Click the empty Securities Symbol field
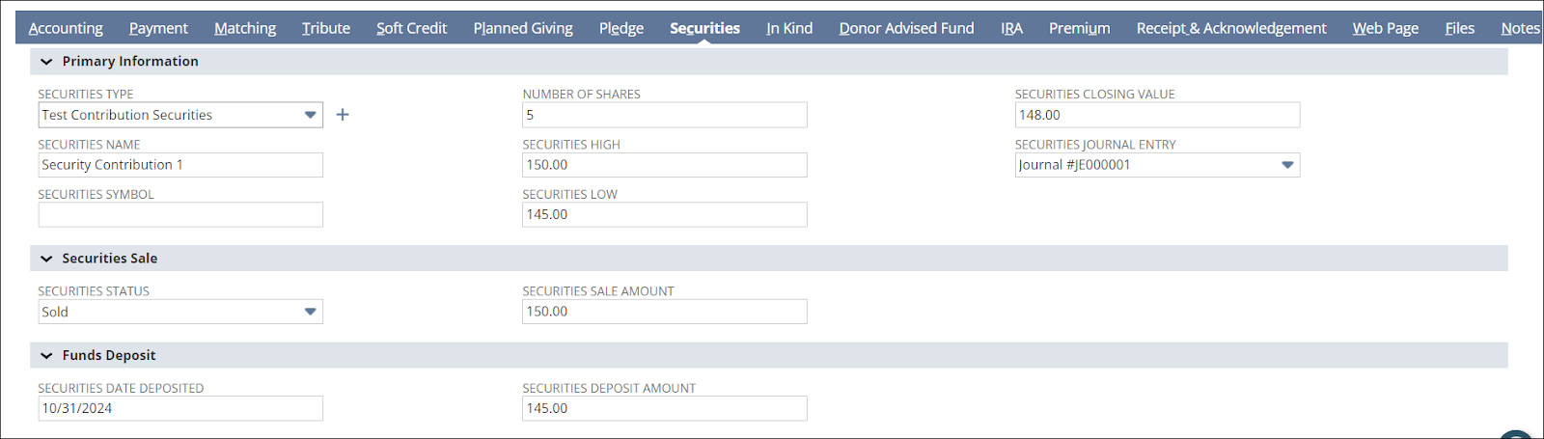Image resolution: width=1544 pixels, height=439 pixels. click(180, 214)
